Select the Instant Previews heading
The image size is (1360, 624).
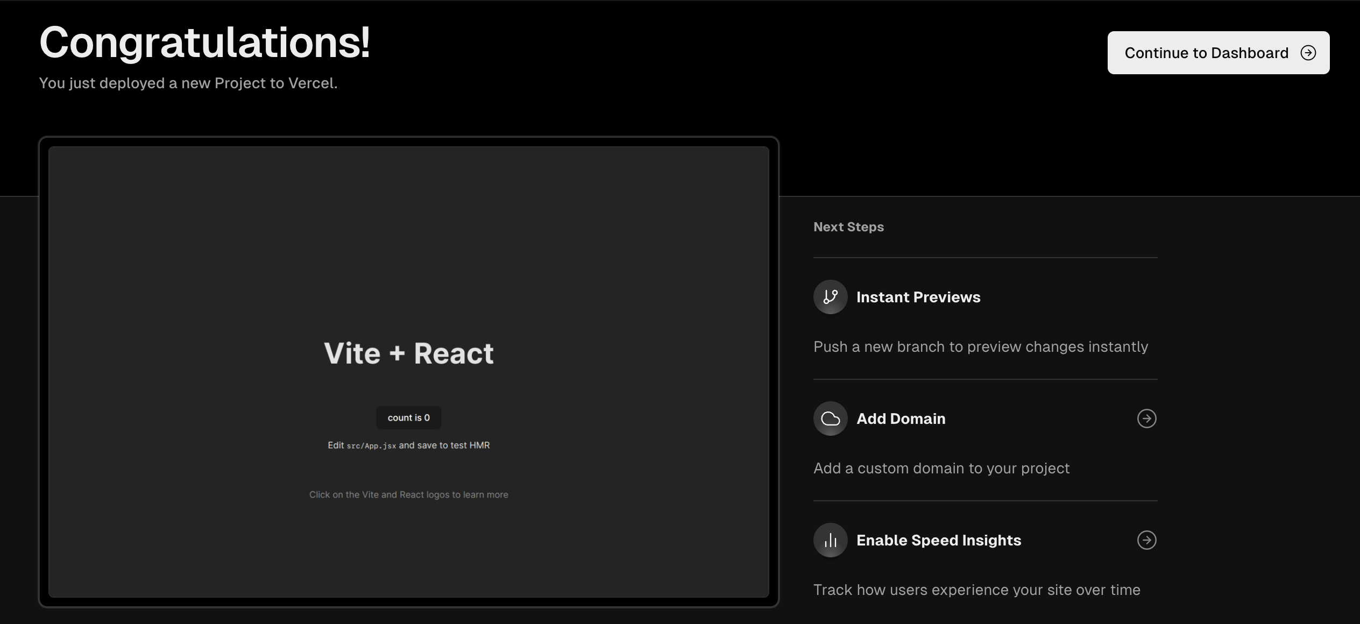[918, 297]
